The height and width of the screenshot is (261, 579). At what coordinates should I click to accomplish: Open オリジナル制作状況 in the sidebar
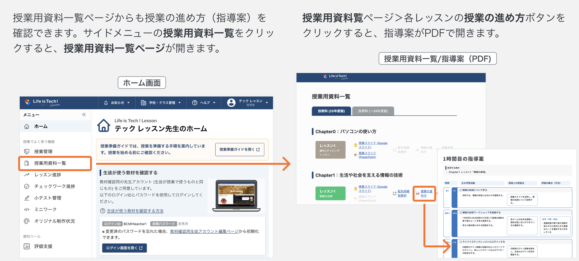55,221
